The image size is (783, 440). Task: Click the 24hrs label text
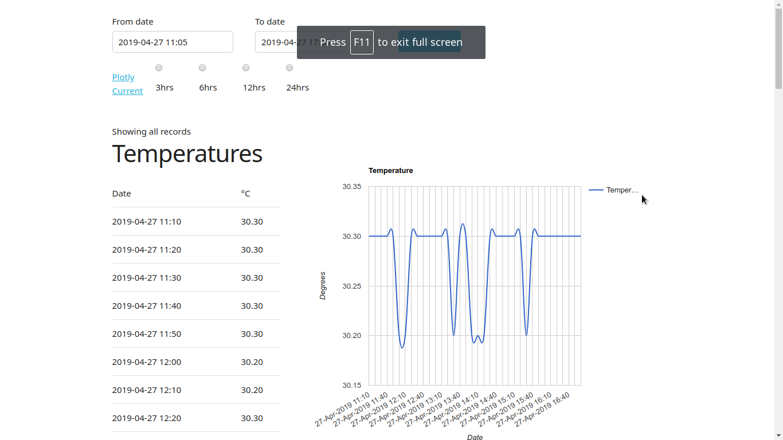tap(297, 87)
